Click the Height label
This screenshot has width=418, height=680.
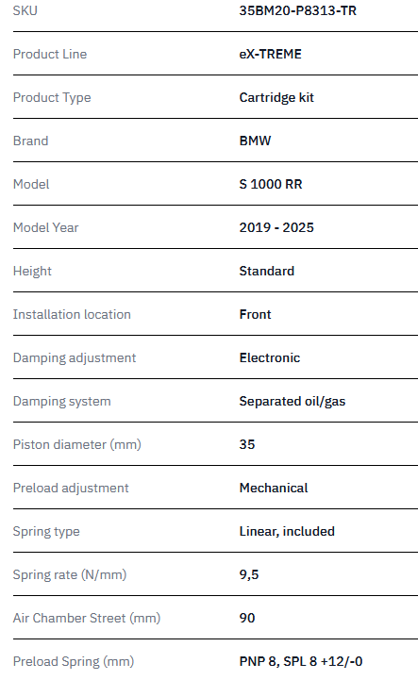pos(33,271)
